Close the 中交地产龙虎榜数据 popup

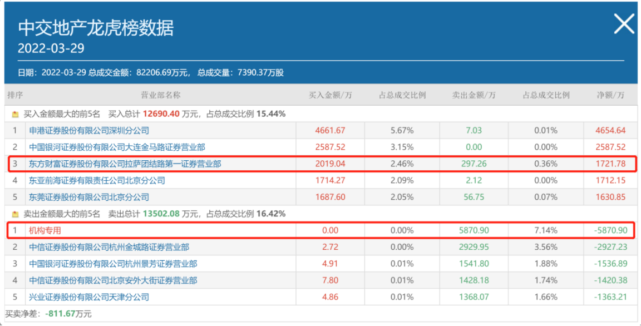(623, 24)
